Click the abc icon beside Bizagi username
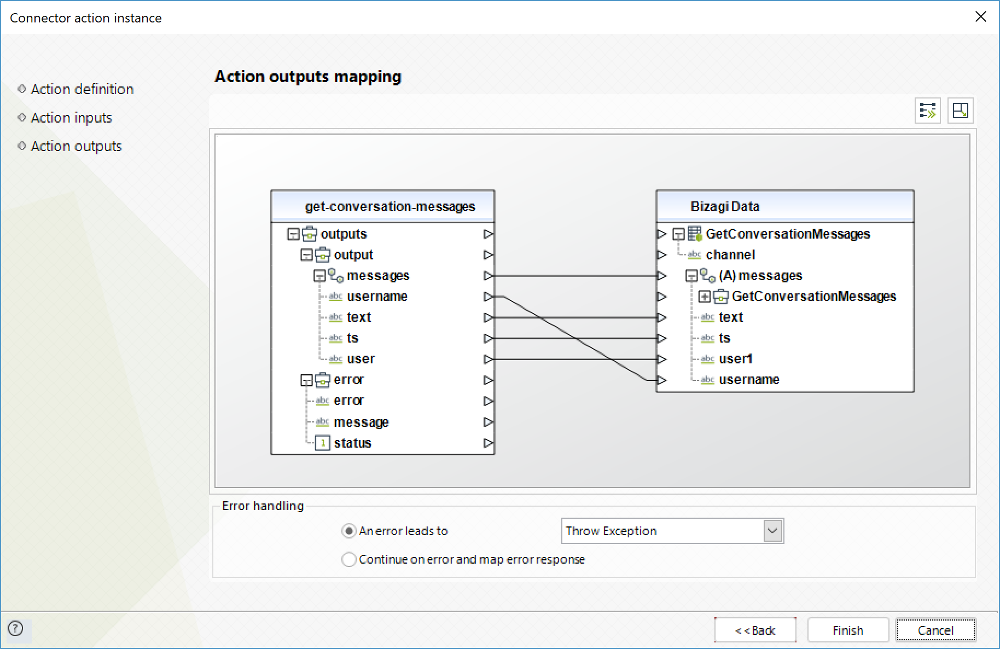Image resolution: width=1000 pixels, height=649 pixels. pyautogui.click(x=707, y=380)
